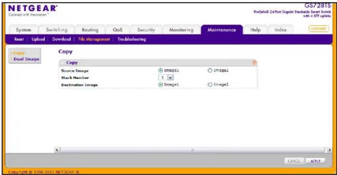Screen dimensions: 337x175
Task: Select the Maintenance tab
Action: click(222, 30)
